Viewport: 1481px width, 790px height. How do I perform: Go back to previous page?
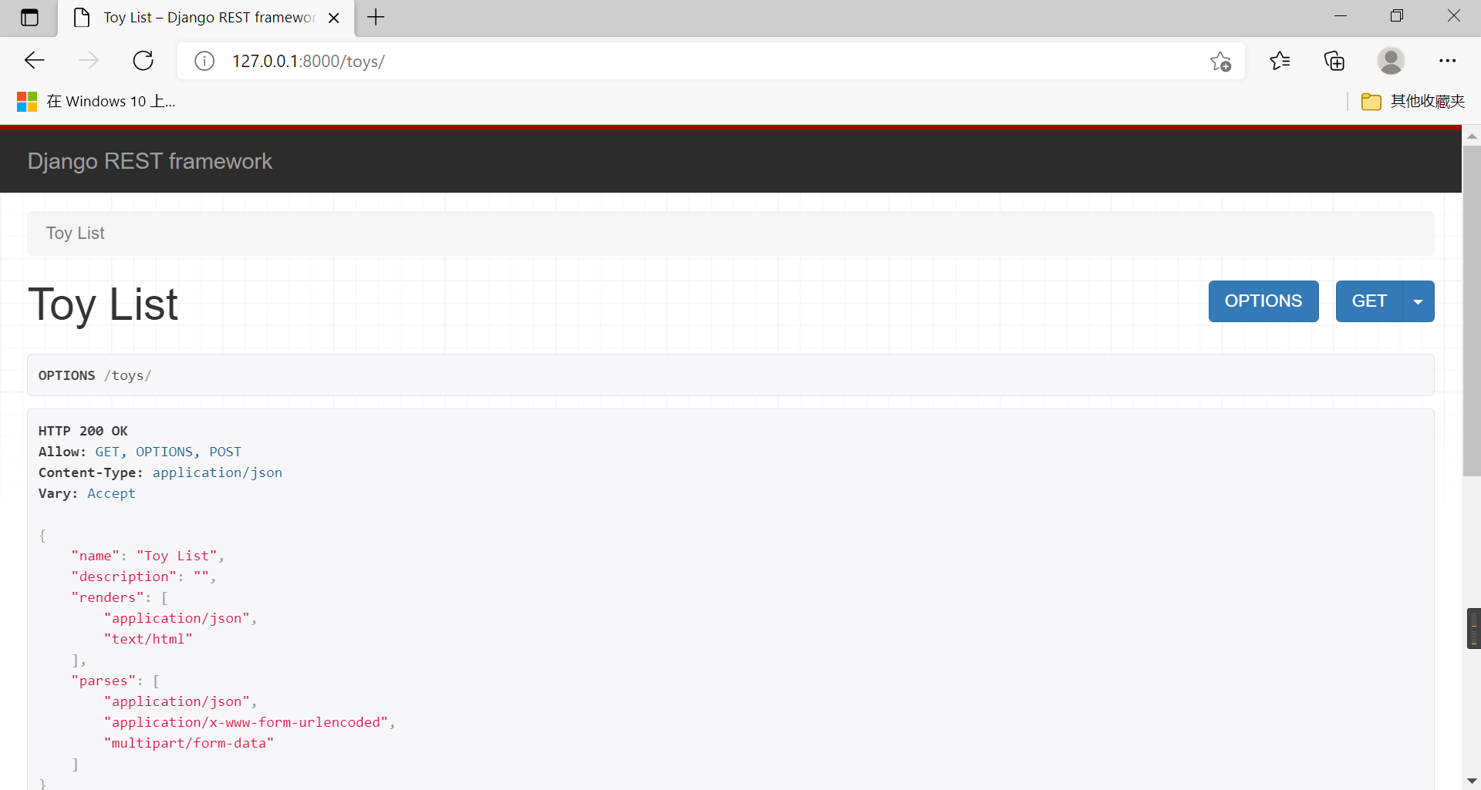(35, 61)
